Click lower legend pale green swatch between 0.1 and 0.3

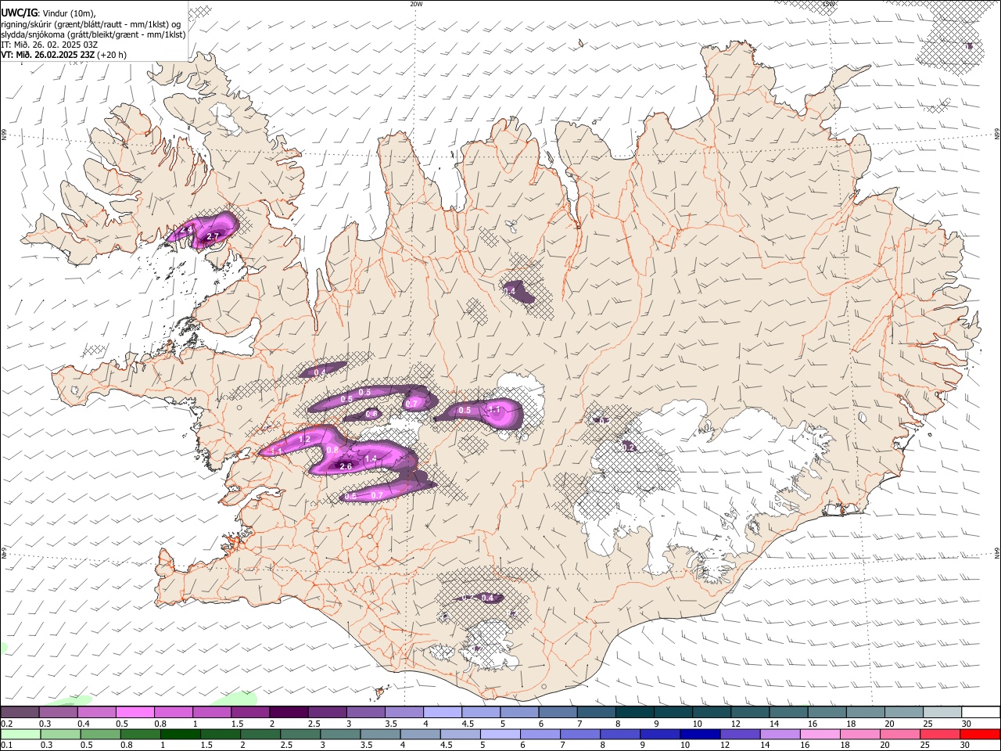[x=21, y=734]
